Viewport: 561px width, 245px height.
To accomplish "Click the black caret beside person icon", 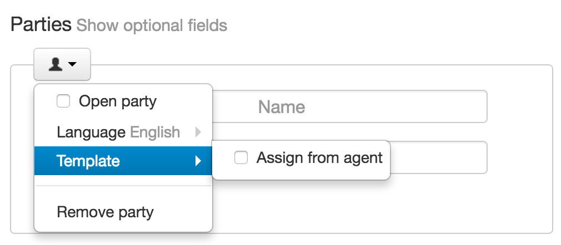I will click(72, 64).
